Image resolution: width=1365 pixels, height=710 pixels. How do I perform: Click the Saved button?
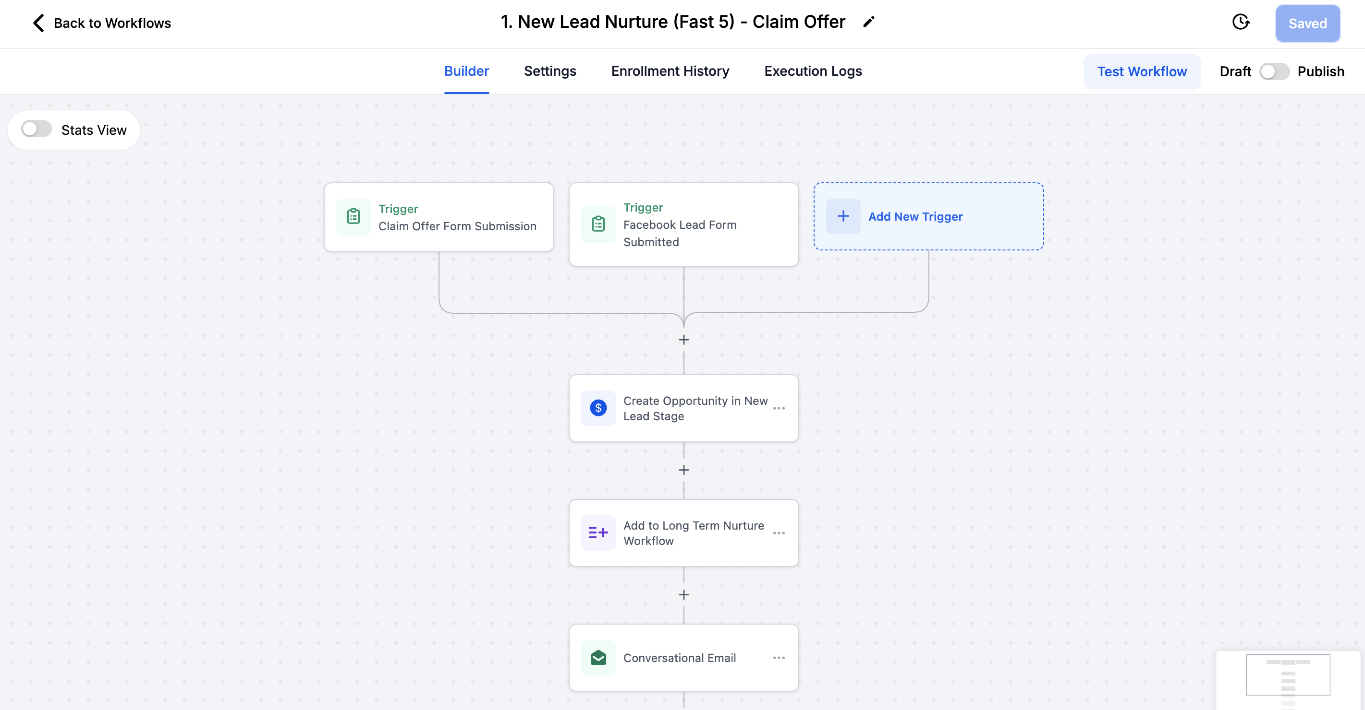point(1307,24)
